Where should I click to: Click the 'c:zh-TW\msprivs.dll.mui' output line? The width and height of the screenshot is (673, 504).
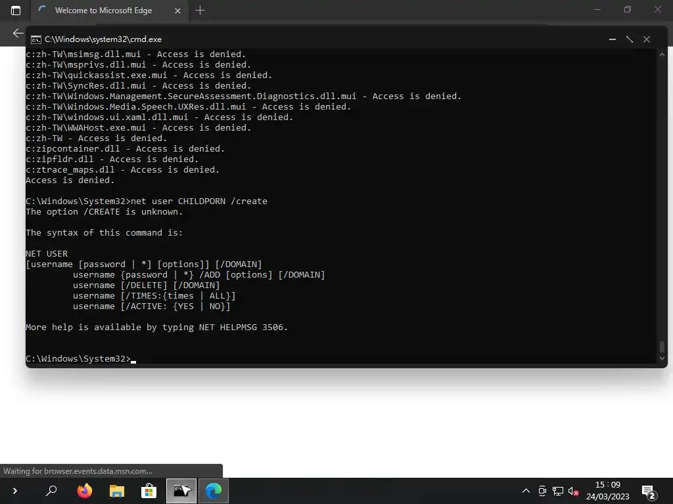pos(138,65)
